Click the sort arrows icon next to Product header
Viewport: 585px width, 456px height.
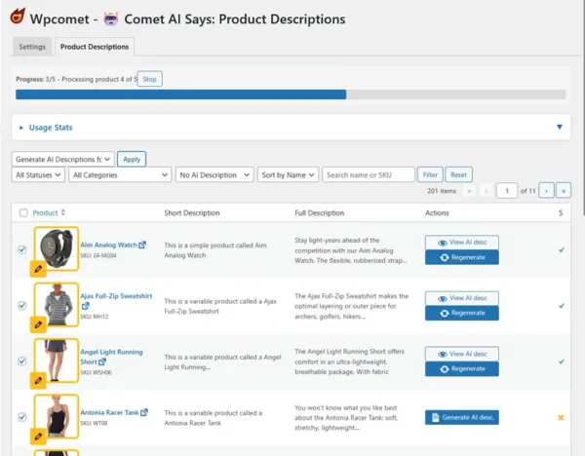tap(63, 212)
